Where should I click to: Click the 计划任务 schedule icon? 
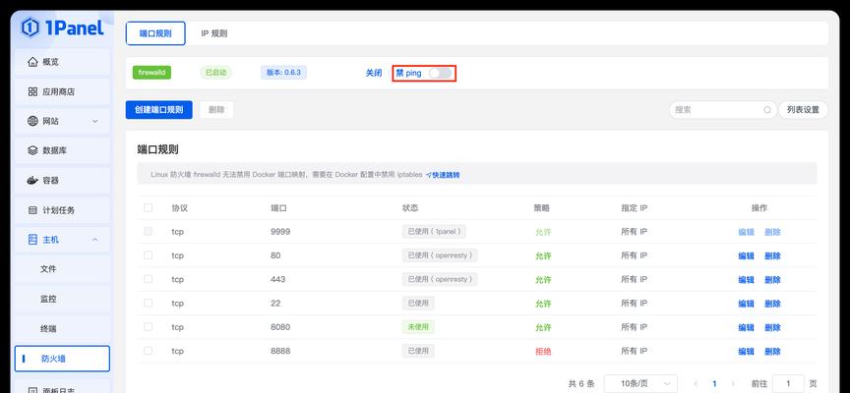click(32, 210)
